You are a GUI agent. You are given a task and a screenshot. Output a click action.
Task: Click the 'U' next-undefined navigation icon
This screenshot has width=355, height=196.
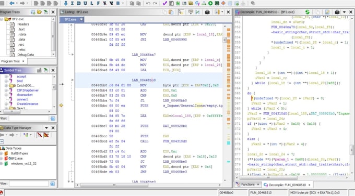click(x=85, y=3)
